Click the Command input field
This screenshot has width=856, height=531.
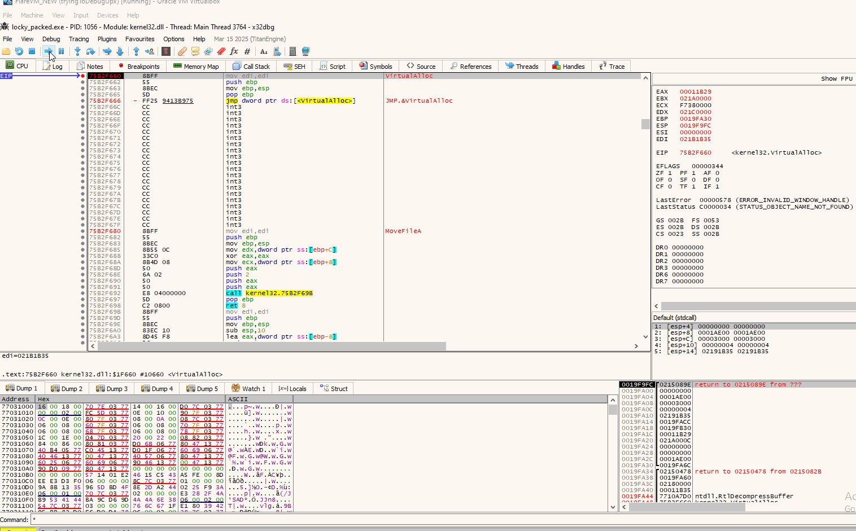coord(443,520)
